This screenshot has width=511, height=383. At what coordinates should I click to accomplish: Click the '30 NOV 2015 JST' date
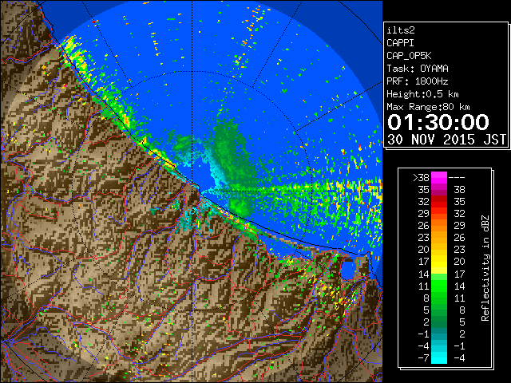(x=447, y=140)
